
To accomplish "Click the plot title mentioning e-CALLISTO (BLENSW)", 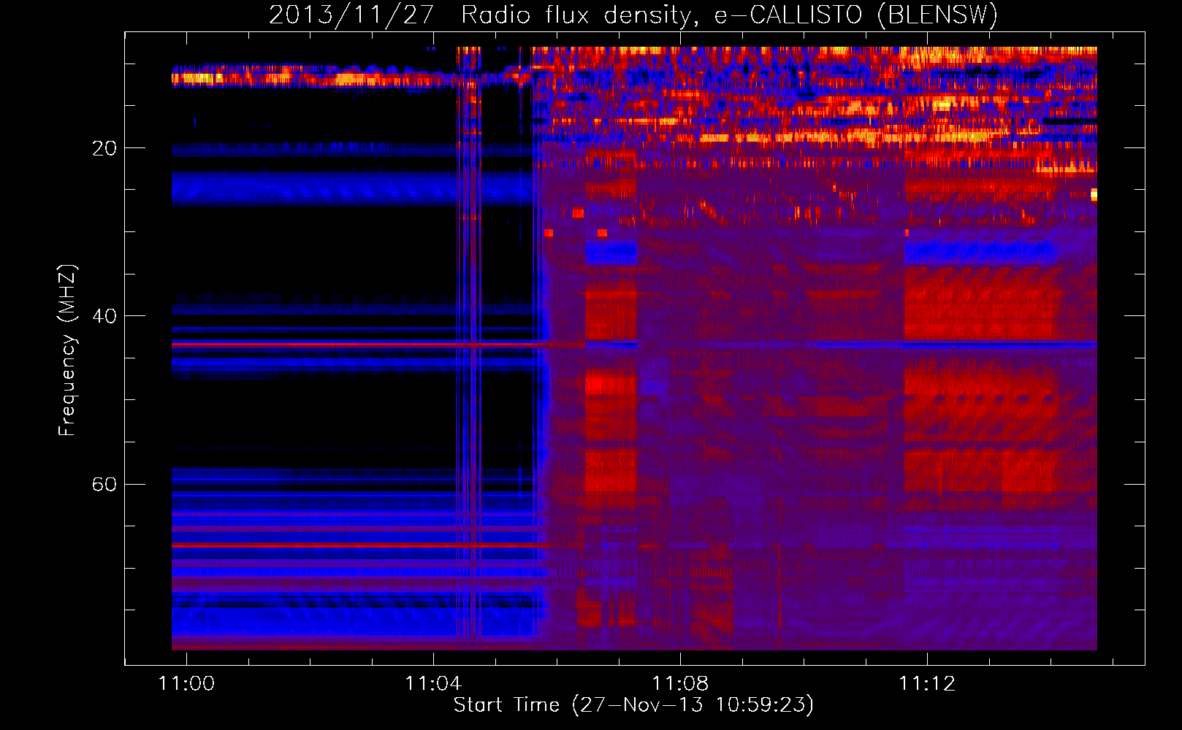I will (633, 15).
